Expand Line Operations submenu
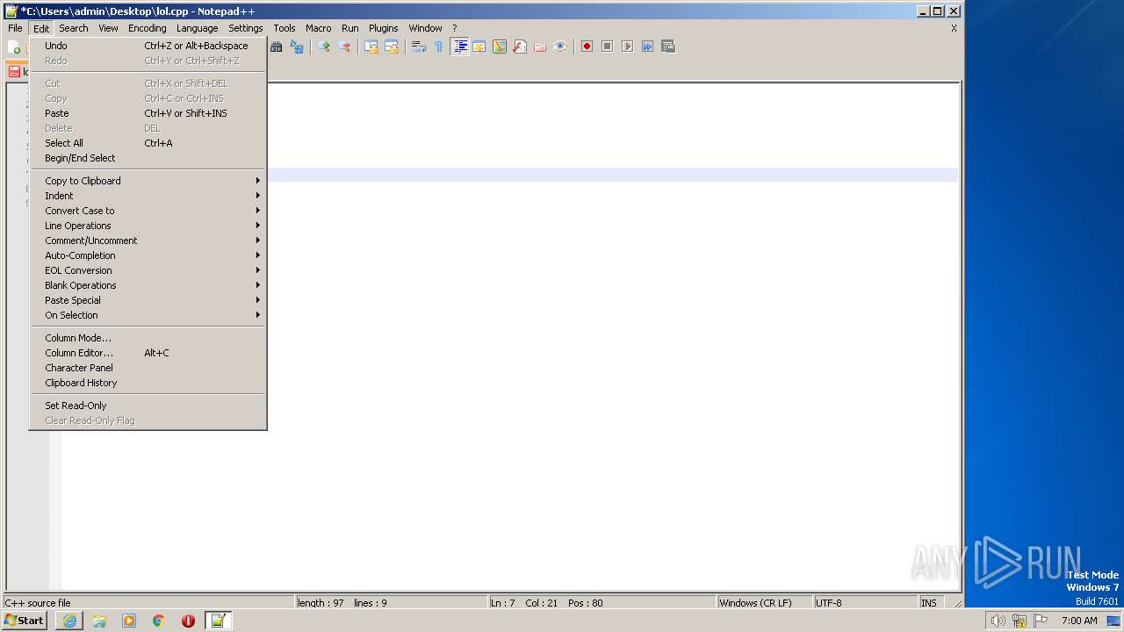1124x632 pixels. [148, 226]
